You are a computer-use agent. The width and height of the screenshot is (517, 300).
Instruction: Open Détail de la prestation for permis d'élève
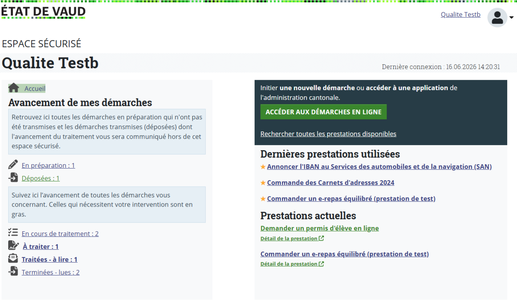(x=289, y=239)
